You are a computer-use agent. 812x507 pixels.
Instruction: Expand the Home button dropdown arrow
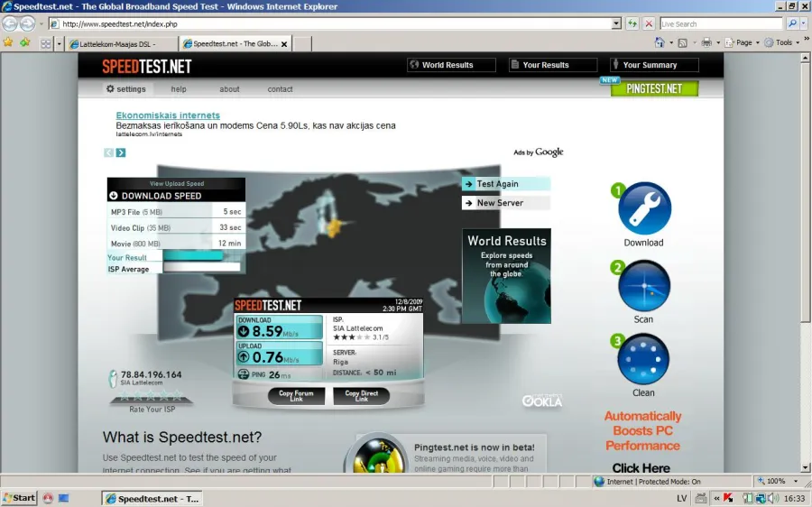tap(671, 43)
